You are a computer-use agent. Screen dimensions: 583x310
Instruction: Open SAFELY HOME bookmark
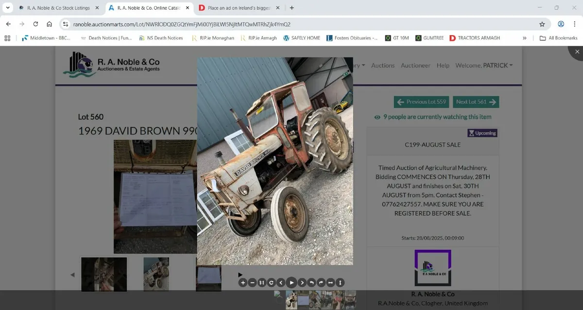(x=302, y=38)
